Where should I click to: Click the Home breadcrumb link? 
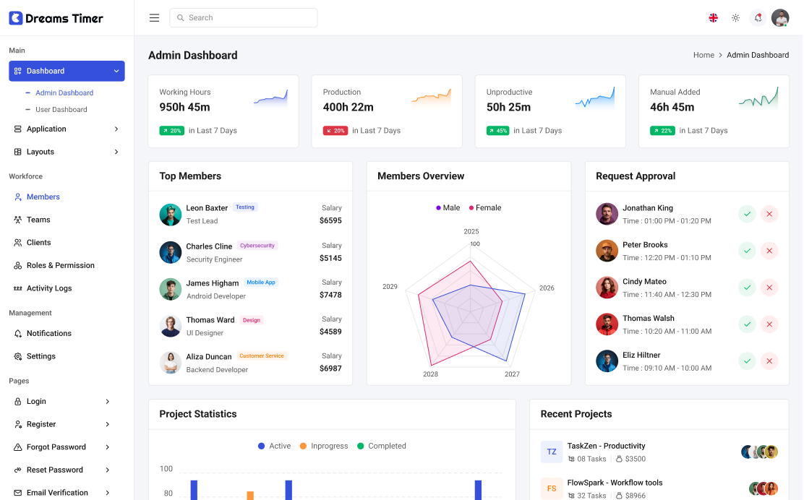[703, 55]
